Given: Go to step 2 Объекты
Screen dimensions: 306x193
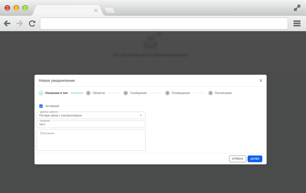Looking at the screenshot, I should click(x=96, y=93).
